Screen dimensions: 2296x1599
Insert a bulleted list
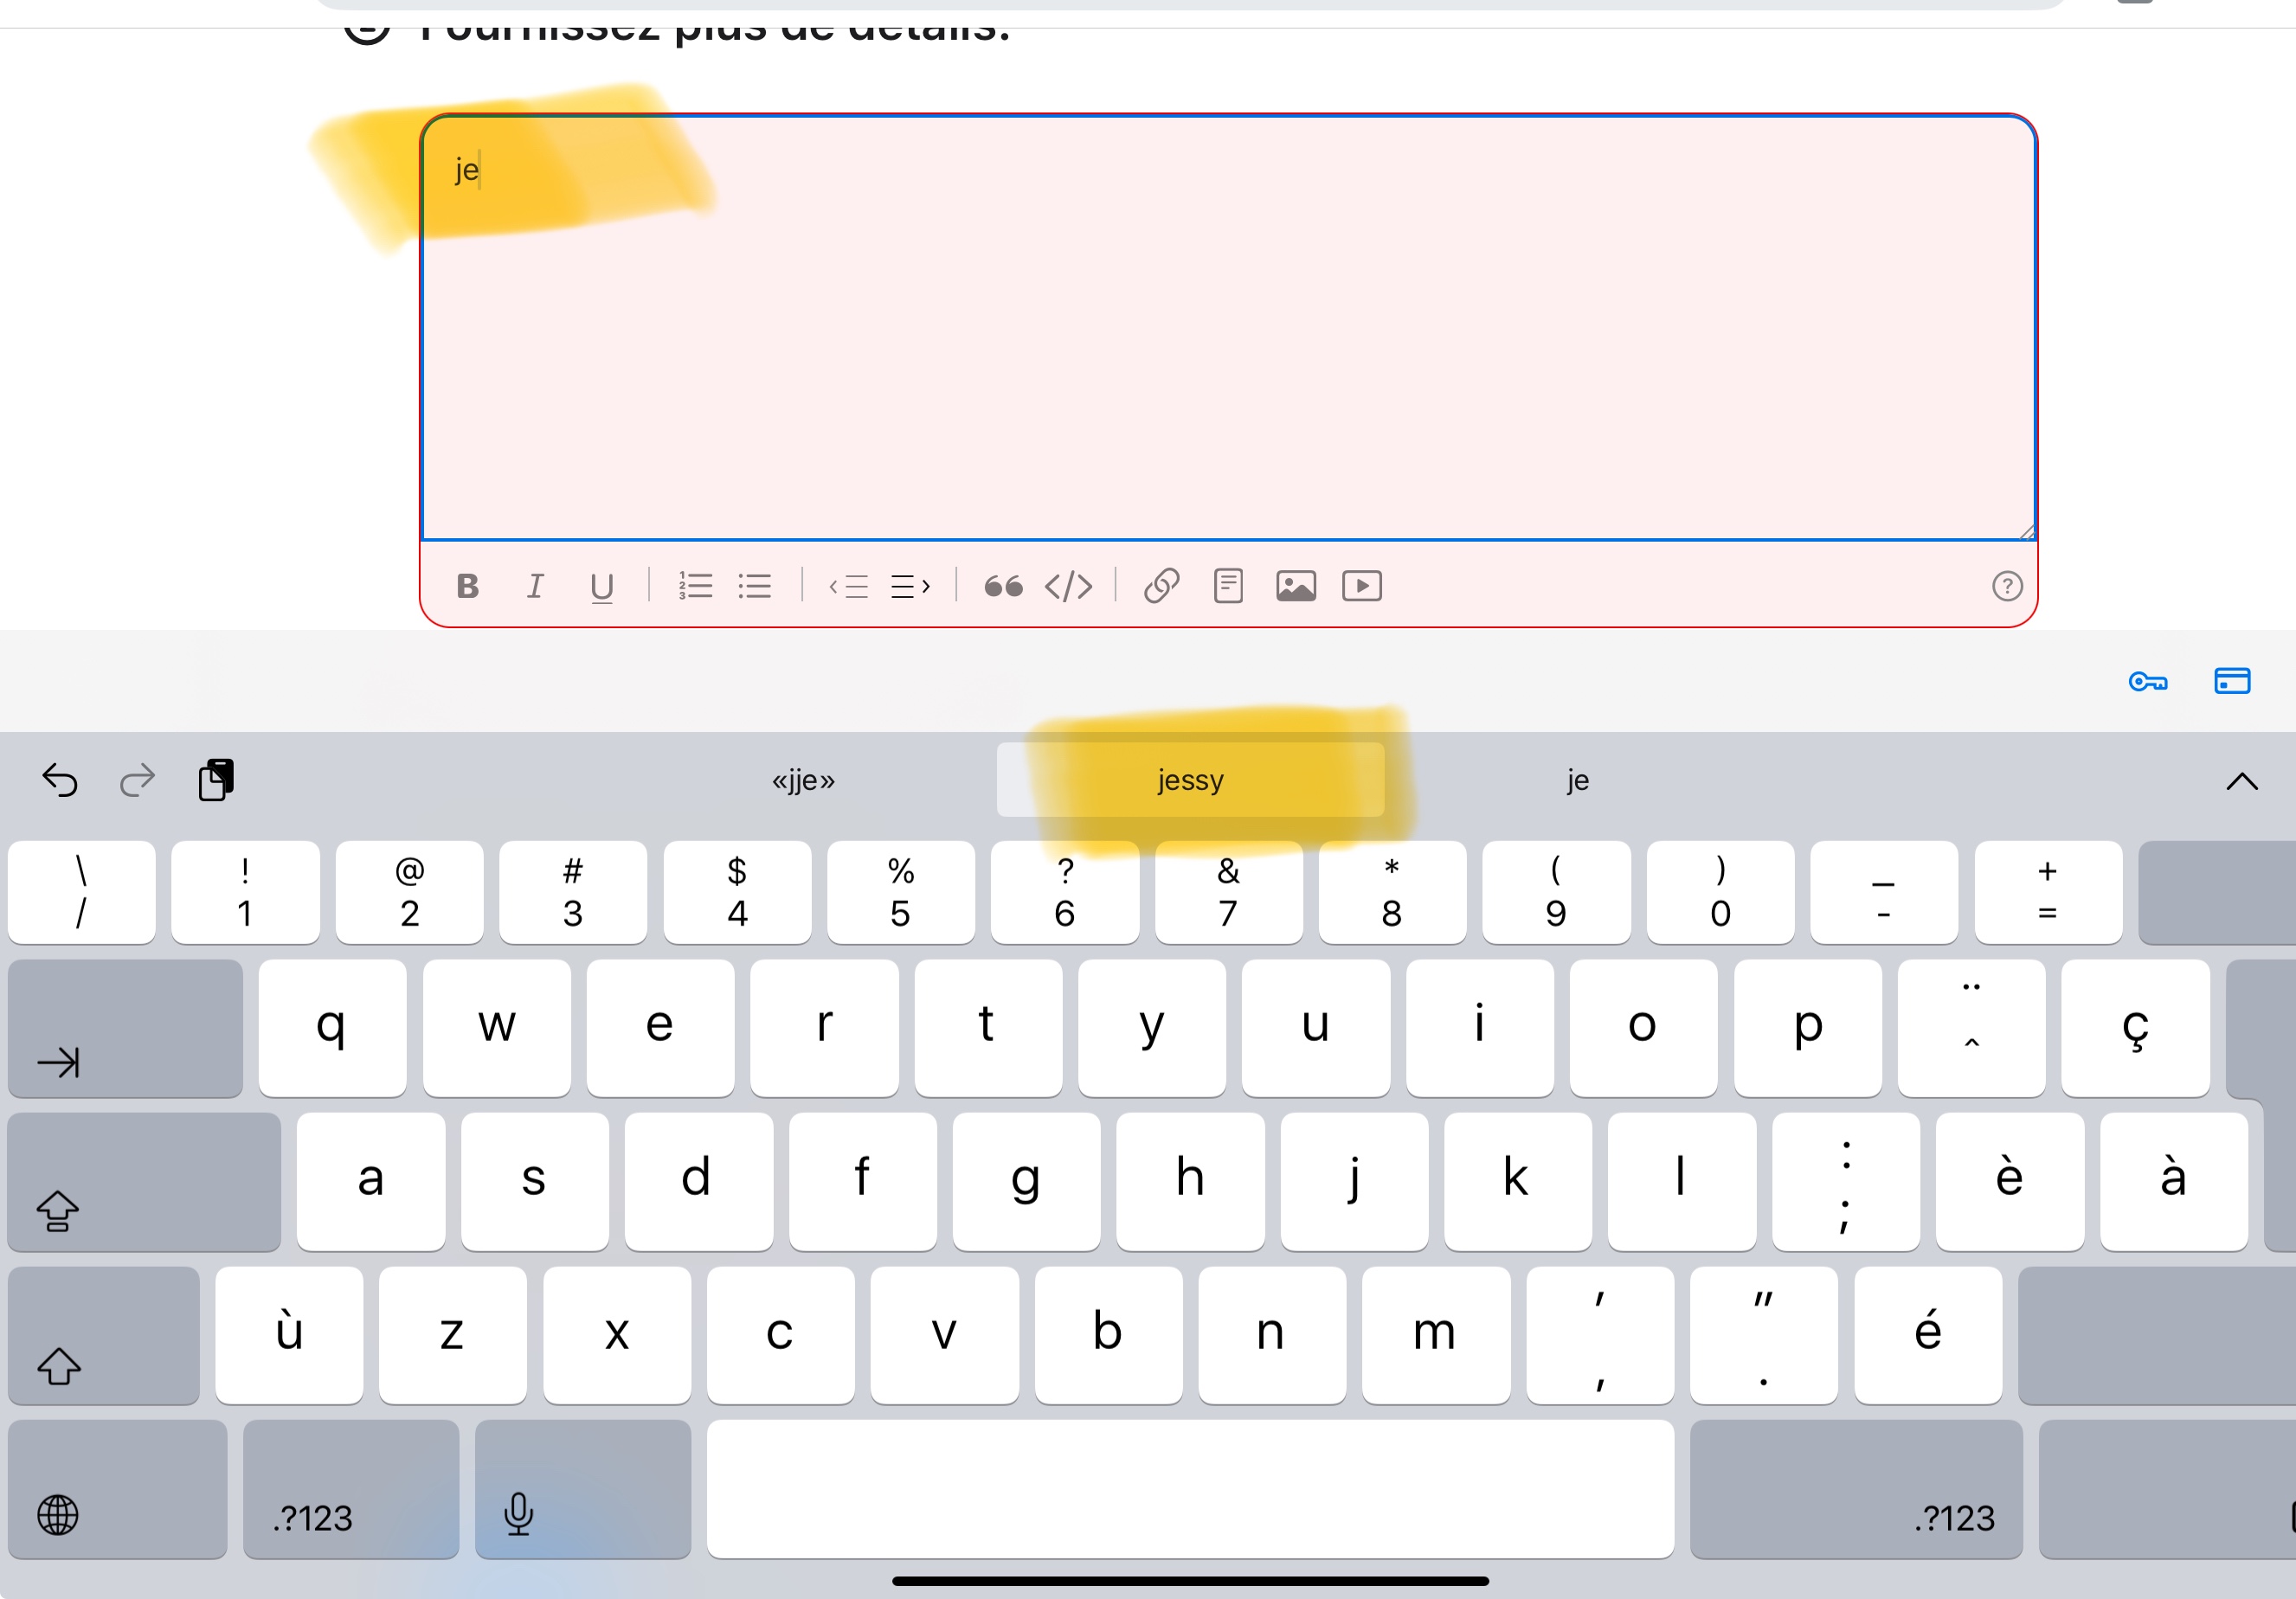755,586
